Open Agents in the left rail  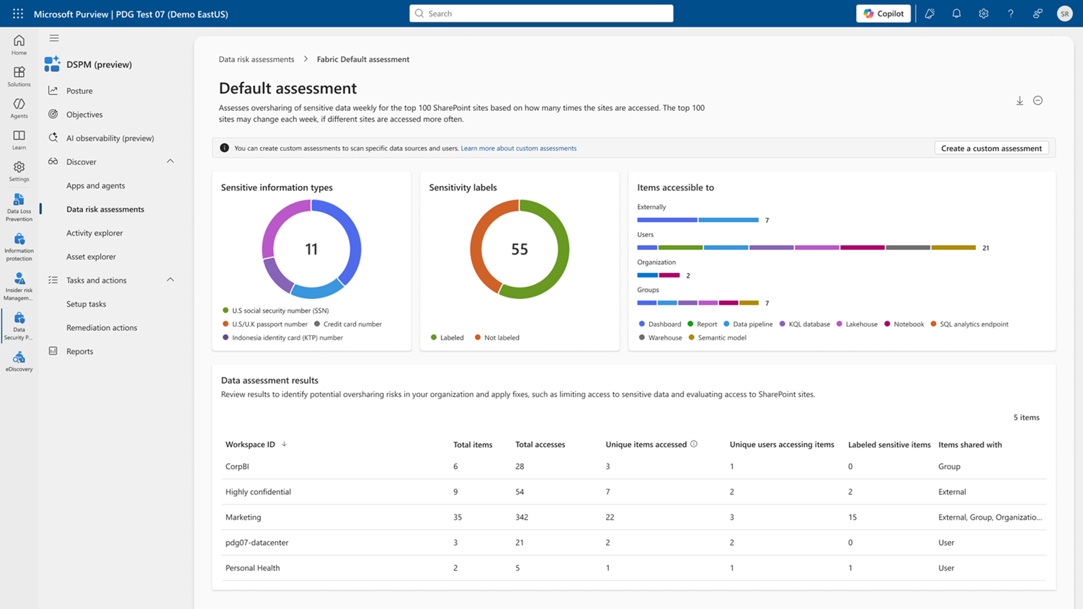(x=19, y=108)
